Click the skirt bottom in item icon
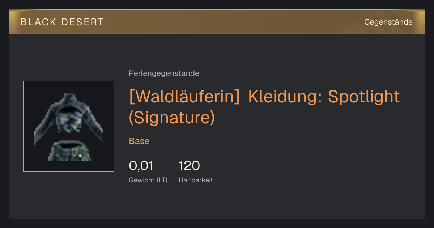The width and height of the screenshot is (434, 228). [x=69, y=151]
